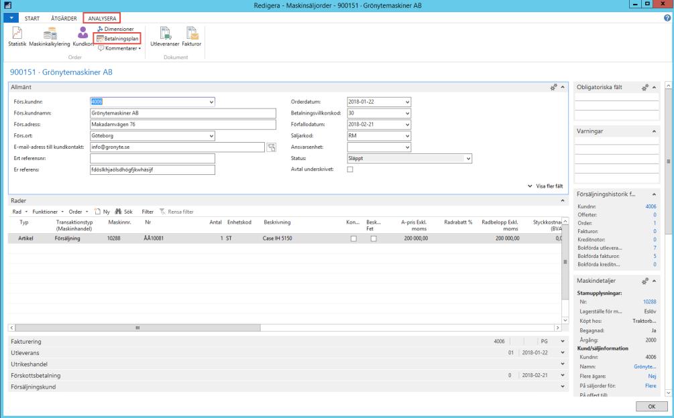Select the ÅÅ10081 Nr cell

pos(154,238)
